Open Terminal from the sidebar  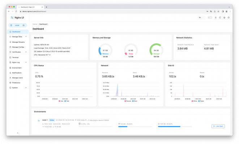tap(16, 57)
